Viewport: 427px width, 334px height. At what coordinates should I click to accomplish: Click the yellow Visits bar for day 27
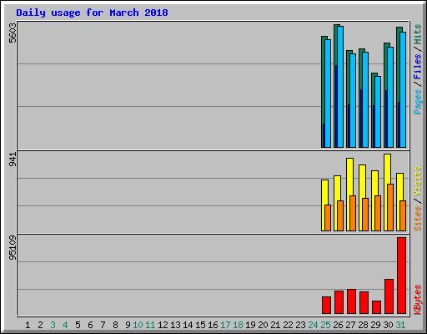click(349, 177)
